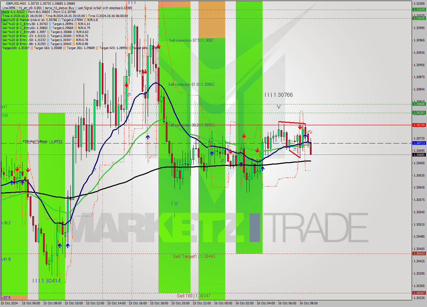Click the blue 1.30713 price tag
This screenshot has height=307, width=427.
419,143
